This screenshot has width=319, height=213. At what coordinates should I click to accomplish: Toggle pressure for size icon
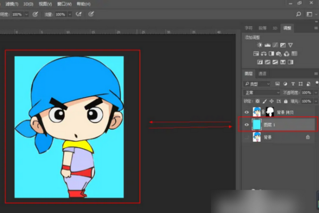91,14
